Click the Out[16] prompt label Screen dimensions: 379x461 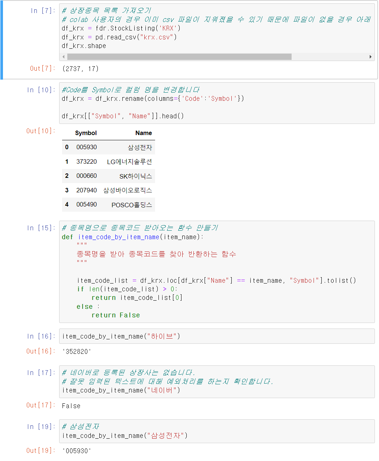click(x=41, y=351)
